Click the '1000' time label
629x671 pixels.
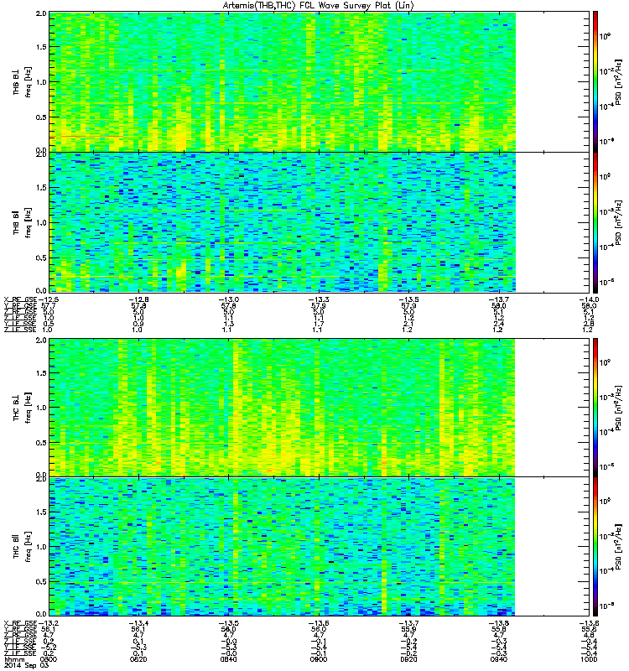[590, 659]
